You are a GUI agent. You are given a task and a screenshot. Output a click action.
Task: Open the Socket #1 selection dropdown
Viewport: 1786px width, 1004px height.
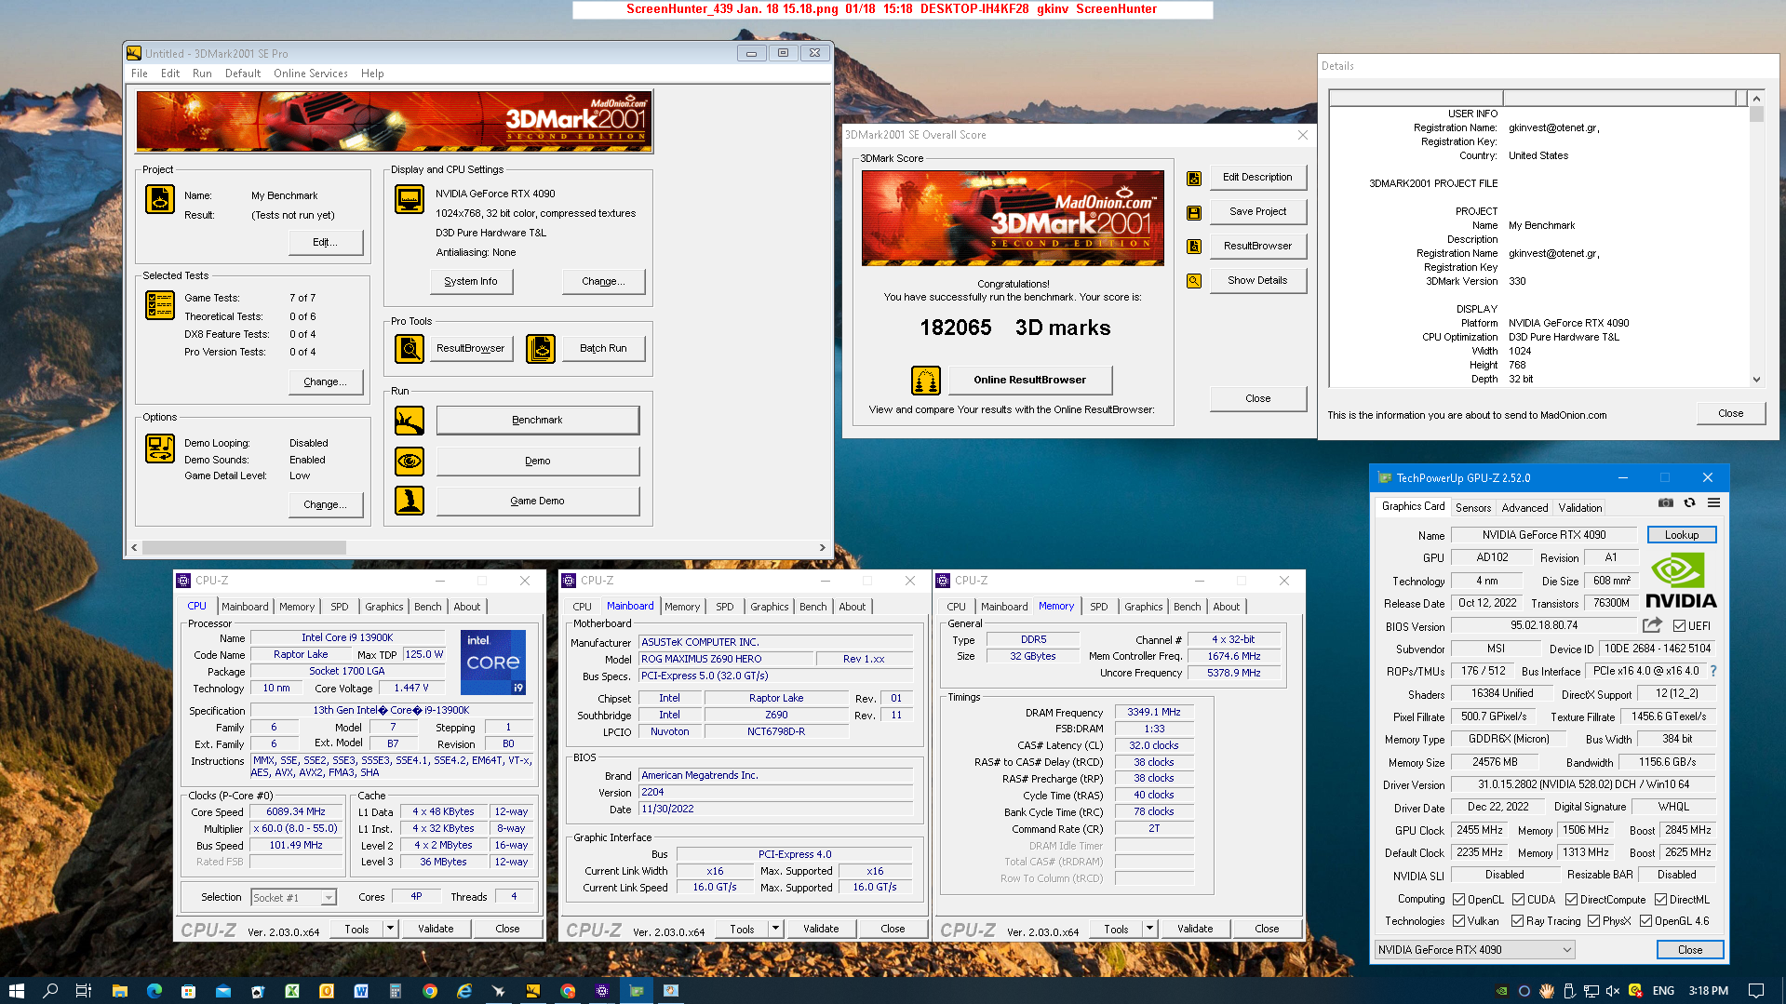293,898
